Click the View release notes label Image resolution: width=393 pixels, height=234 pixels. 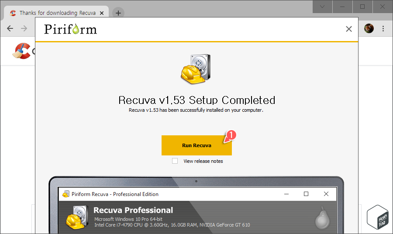tap(203, 161)
